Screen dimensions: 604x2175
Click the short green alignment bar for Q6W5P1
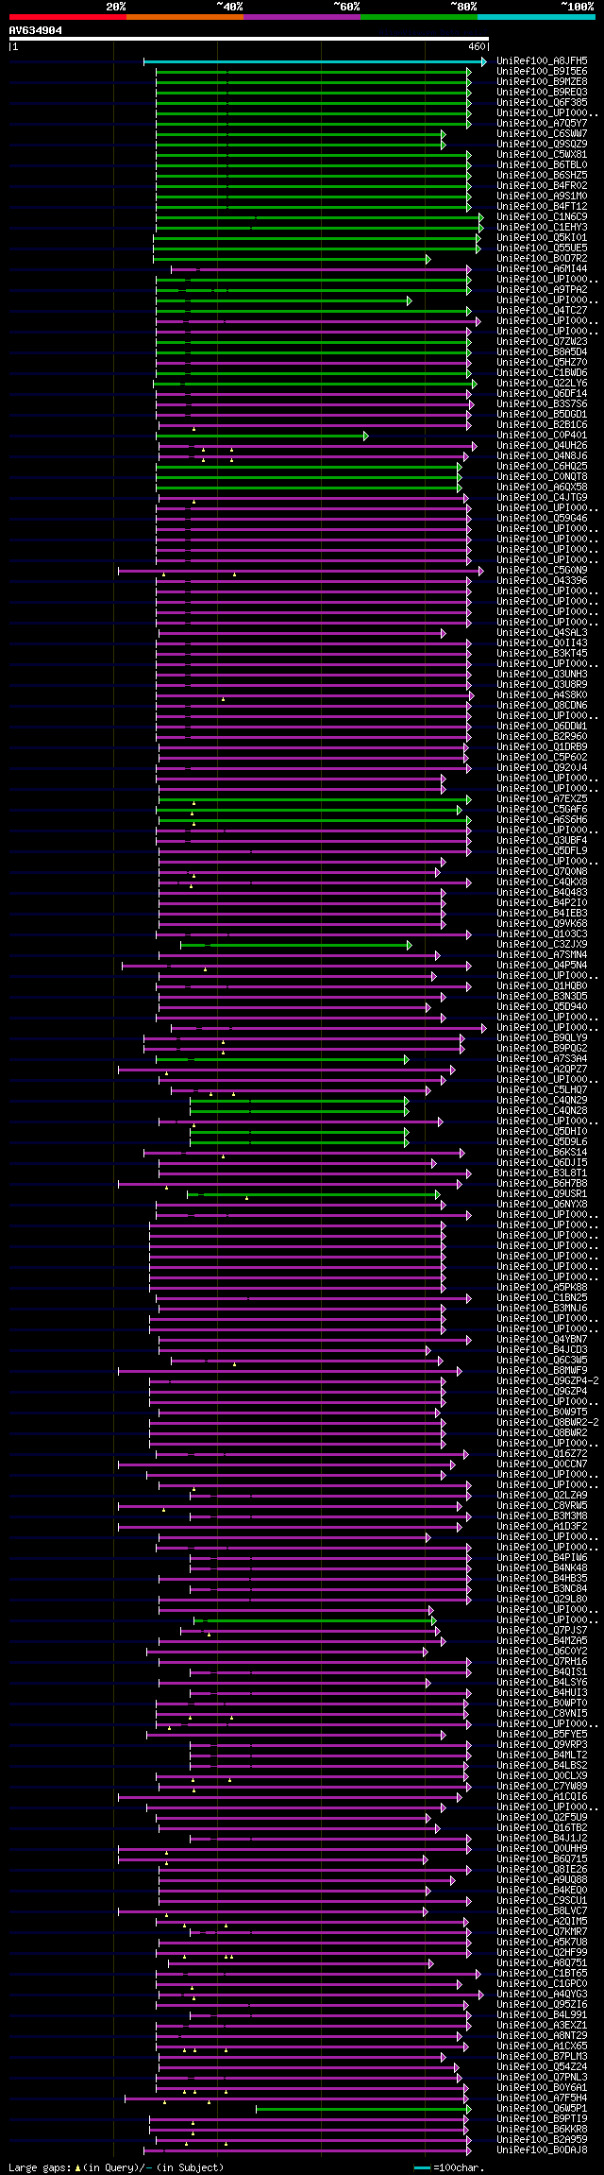(x=361, y=2109)
